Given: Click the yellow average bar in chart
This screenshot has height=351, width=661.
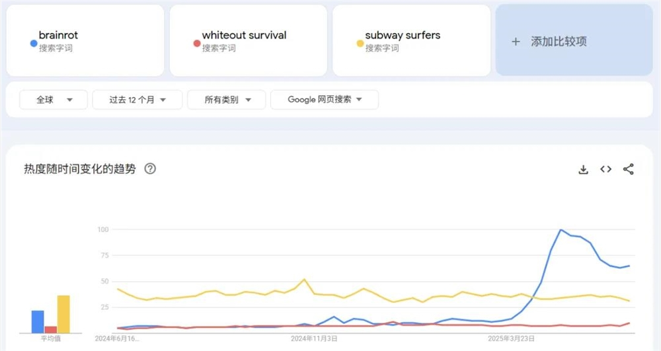Looking at the screenshot, I should 63,314.
